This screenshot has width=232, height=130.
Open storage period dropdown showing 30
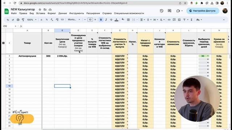204,56
